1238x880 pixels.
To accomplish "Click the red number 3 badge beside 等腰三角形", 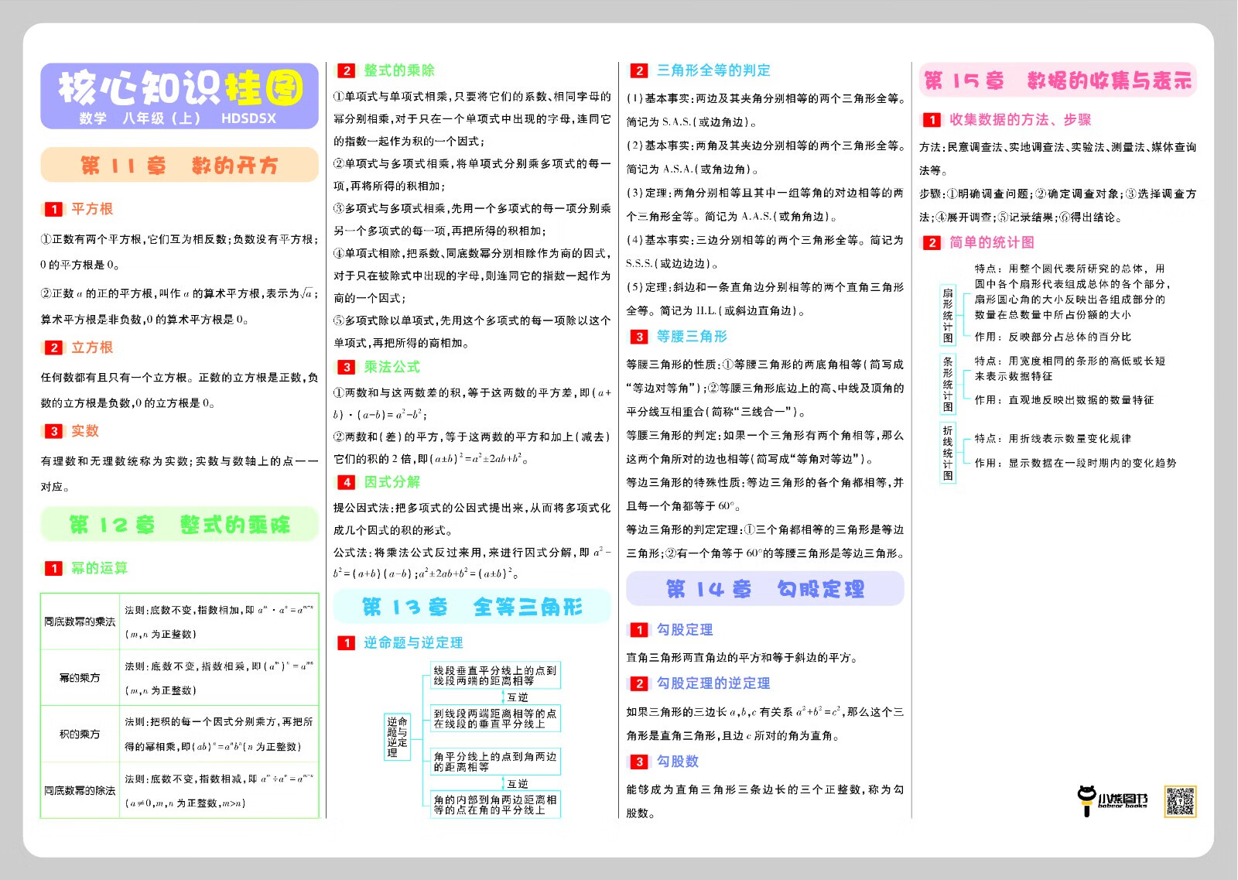I will [x=639, y=337].
